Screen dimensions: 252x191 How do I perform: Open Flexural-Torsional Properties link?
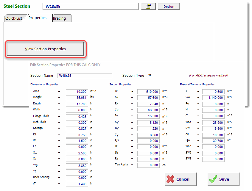coord(197,84)
